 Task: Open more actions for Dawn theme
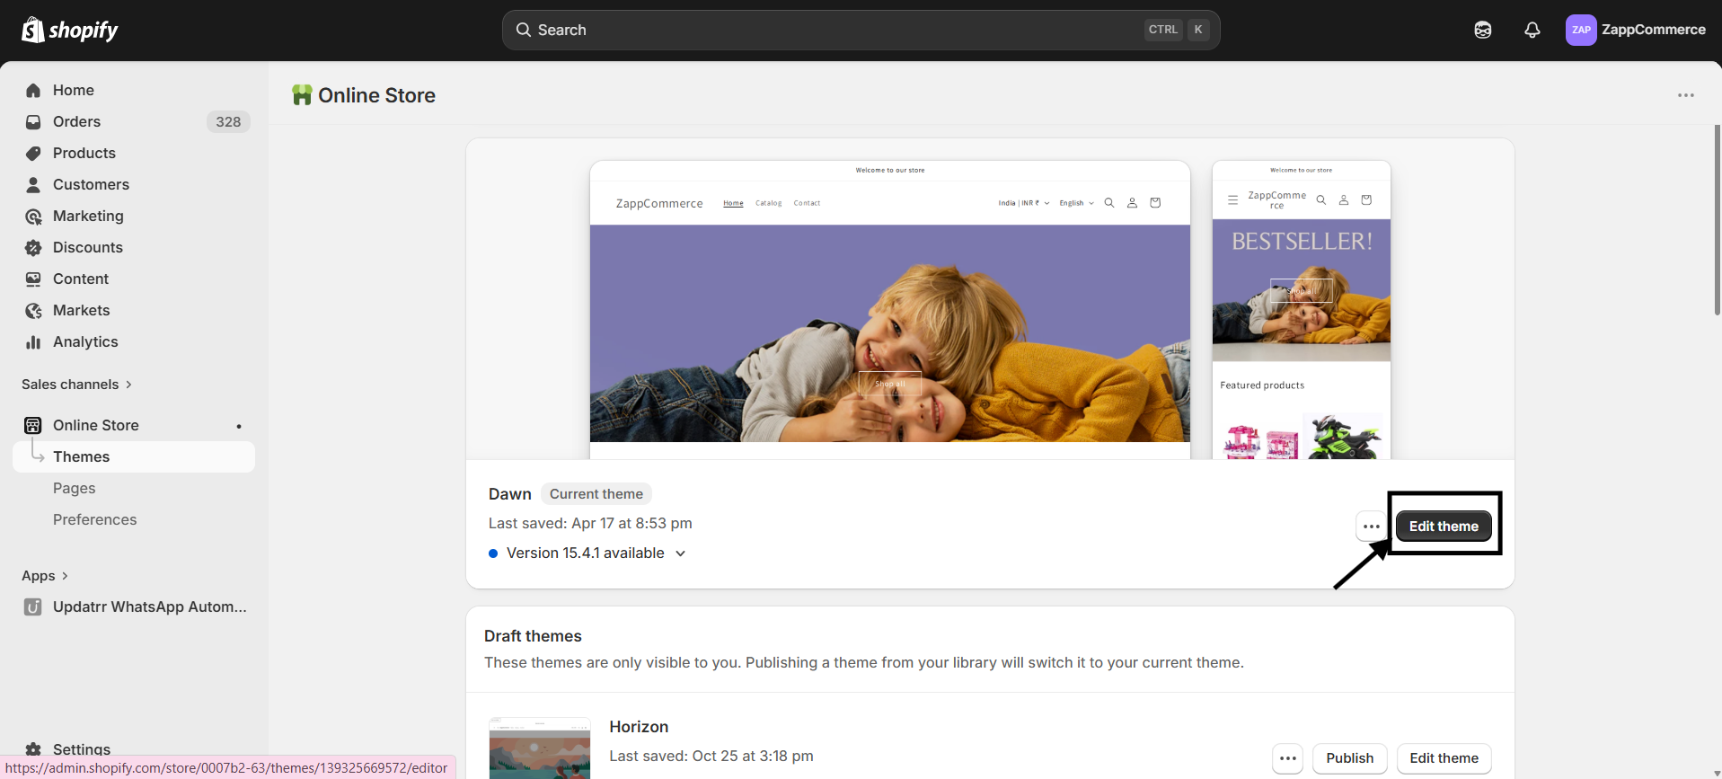point(1371,527)
